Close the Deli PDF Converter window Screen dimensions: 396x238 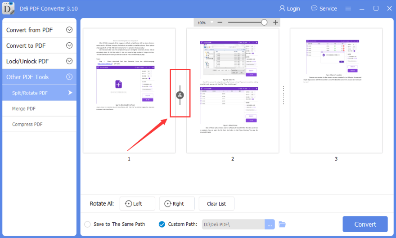[389, 9]
